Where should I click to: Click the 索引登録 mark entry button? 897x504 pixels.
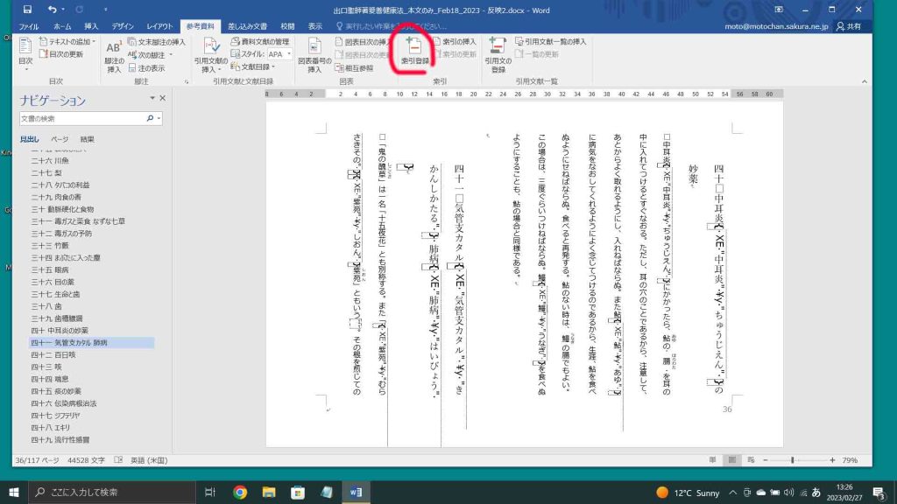(x=414, y=51)
